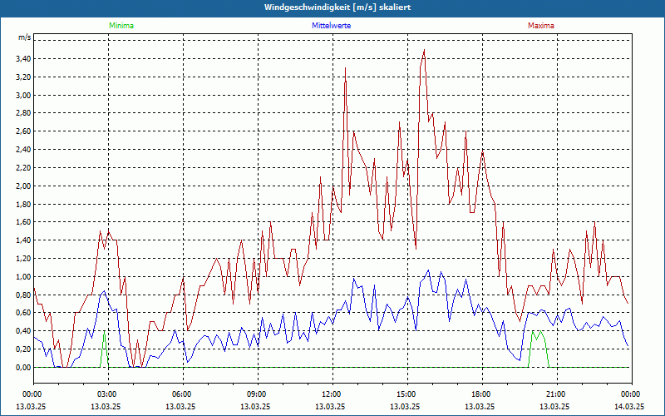Click the green Minima spike near 03:00

pyautogui.click(x=104, y=334)
